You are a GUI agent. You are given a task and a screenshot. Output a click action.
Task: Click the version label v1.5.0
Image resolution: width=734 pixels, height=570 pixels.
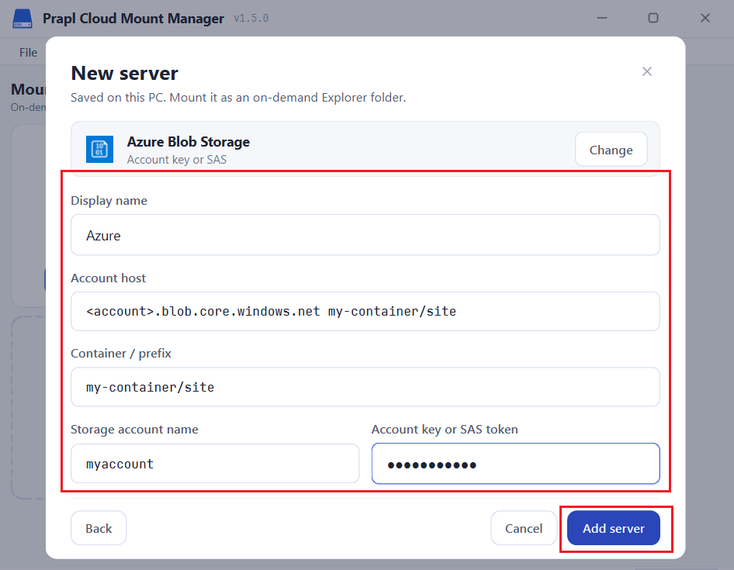coord(251,19)
